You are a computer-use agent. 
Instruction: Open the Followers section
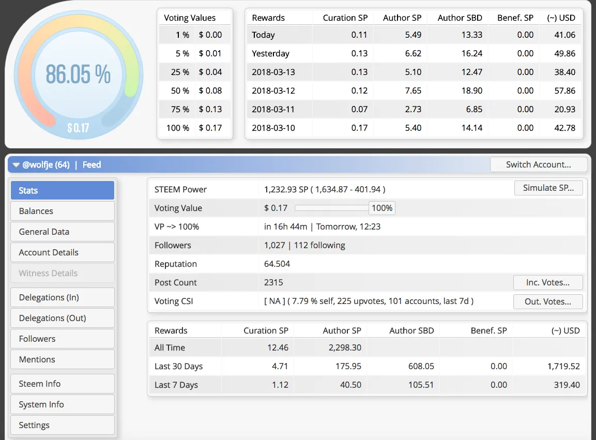click(62, 339)
